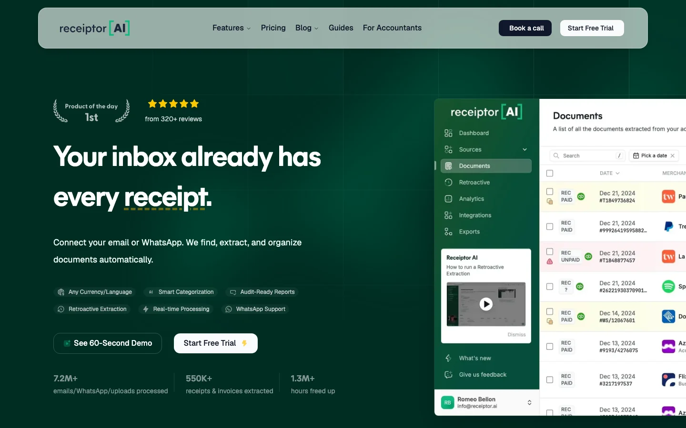Viewport: 686px width, 428px height.
Task: Click the Integrations sidebar icon
Action: click(448, 215)
